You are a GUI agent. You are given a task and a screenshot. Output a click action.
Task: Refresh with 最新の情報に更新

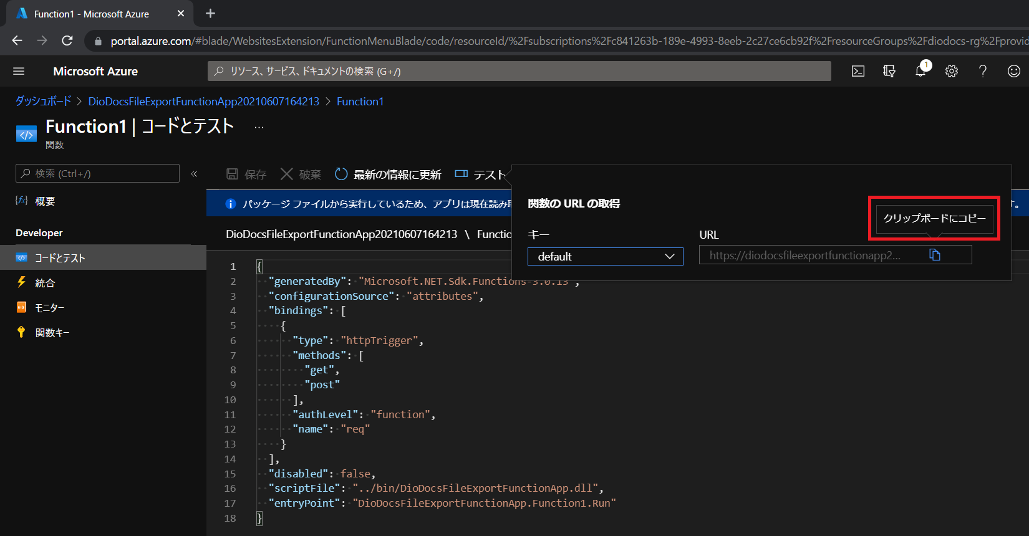[388, 175]
